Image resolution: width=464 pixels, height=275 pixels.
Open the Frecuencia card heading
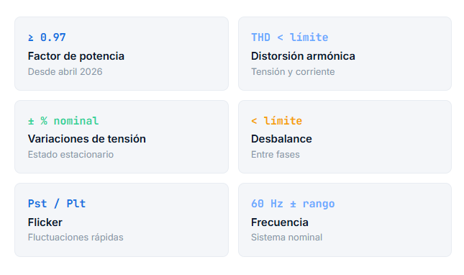click(x=280, y=222)
